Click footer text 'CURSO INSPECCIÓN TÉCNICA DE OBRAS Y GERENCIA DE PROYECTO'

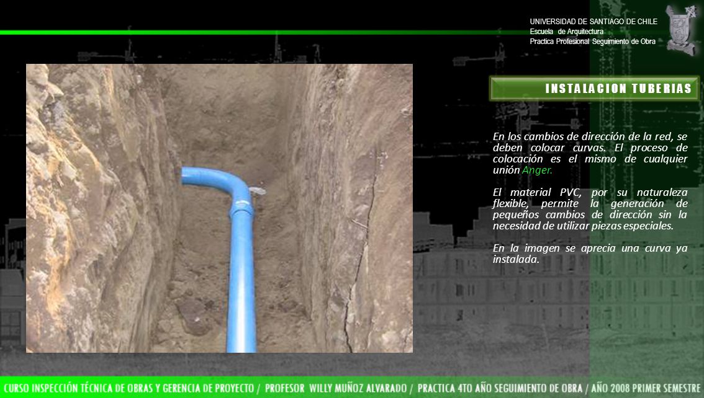point(129,388)
